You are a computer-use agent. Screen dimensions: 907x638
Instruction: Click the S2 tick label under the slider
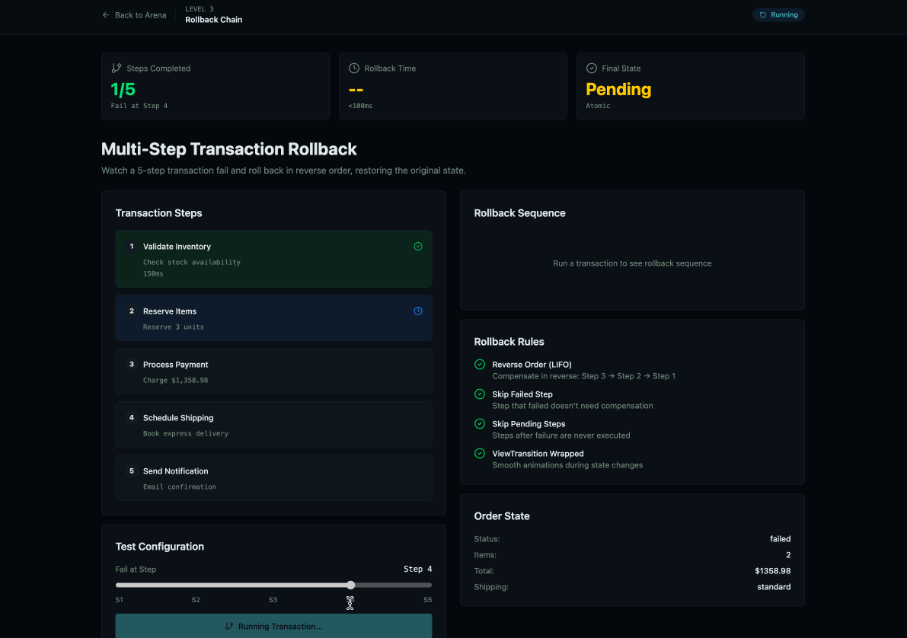pyautogui.click(x=196, y=600)
